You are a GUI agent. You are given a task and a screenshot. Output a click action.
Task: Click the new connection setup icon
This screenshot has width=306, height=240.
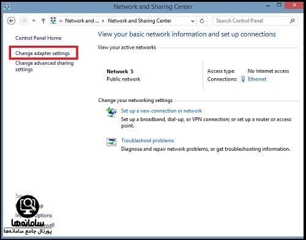(x=111, y=112)
